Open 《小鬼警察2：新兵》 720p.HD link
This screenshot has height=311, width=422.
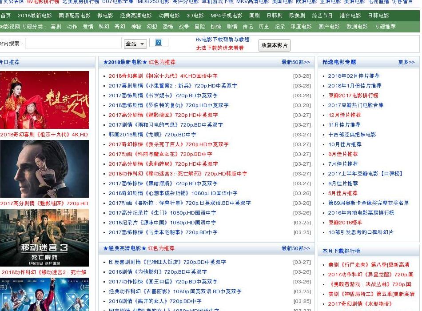click(x=173, y=86)
